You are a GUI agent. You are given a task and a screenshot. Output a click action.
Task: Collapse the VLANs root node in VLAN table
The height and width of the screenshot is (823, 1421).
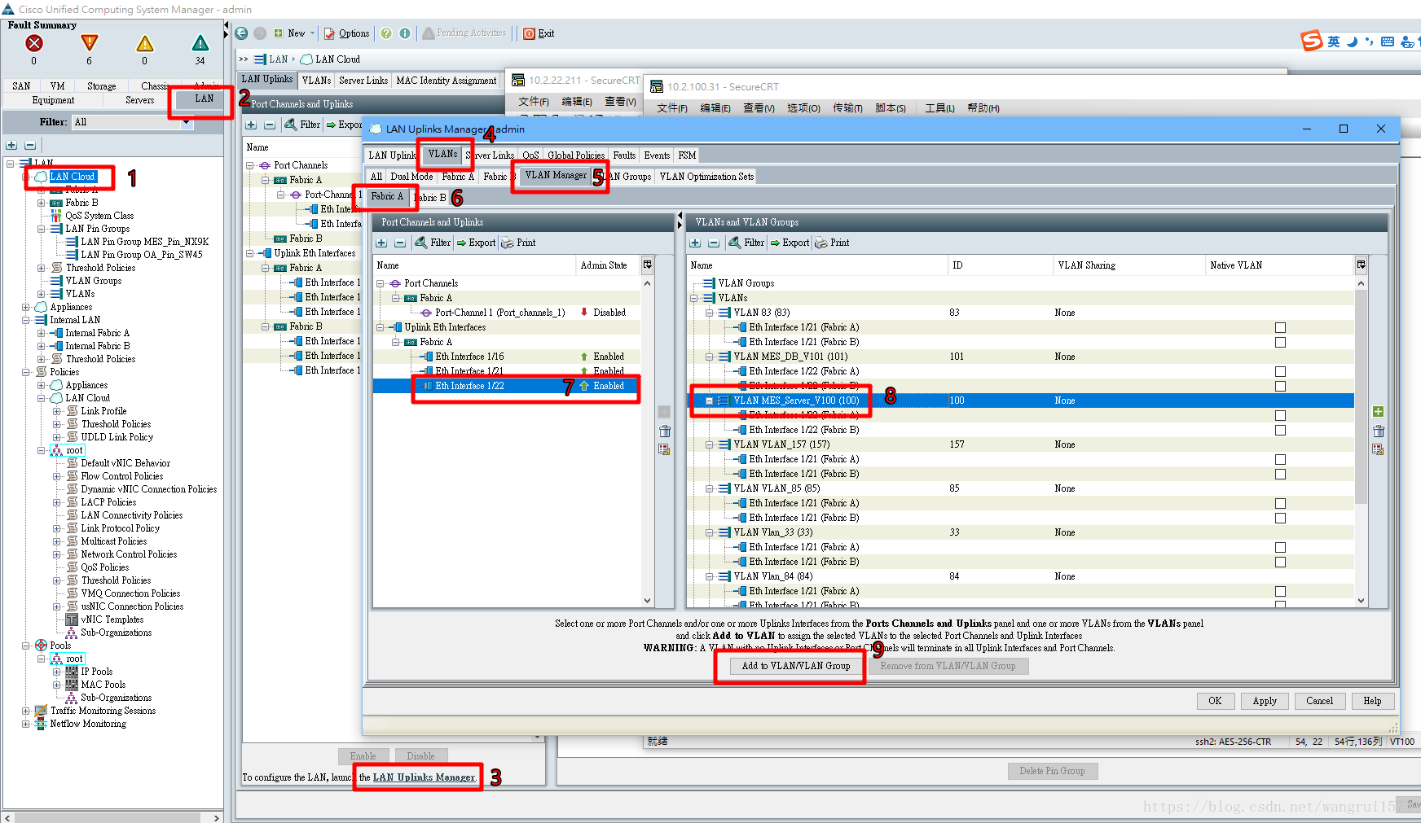[694, 298]
